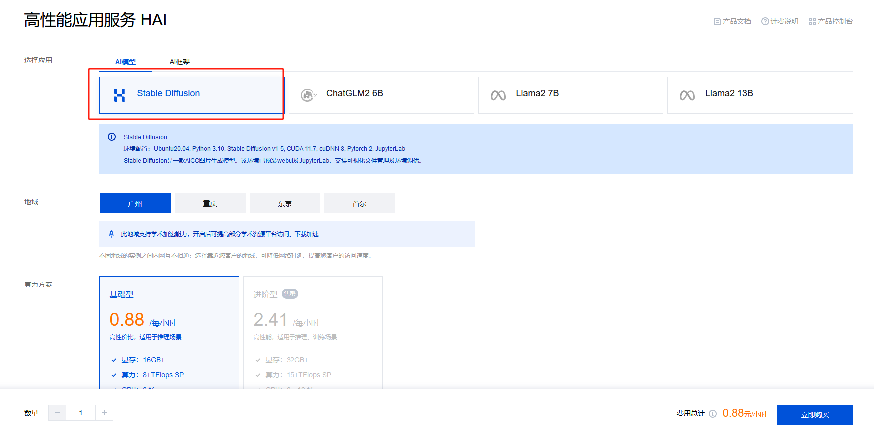Screen dimensions: 874x429
Task: Choose the 重庆 region
Action: coord(210,203)
